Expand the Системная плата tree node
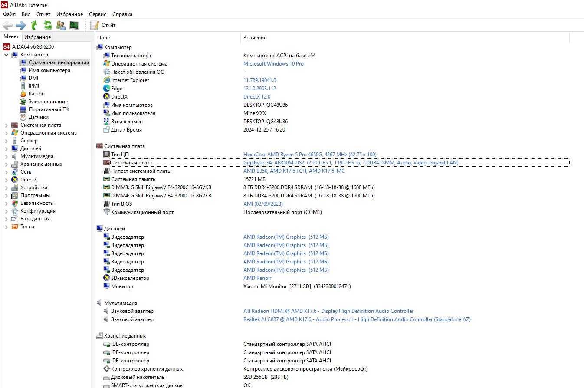584x388 pixels. (x=6, y=125)
